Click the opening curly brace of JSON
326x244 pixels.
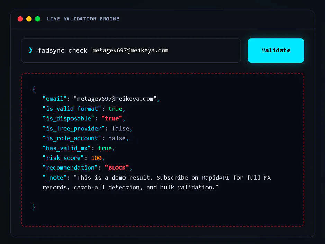point(34,89)
